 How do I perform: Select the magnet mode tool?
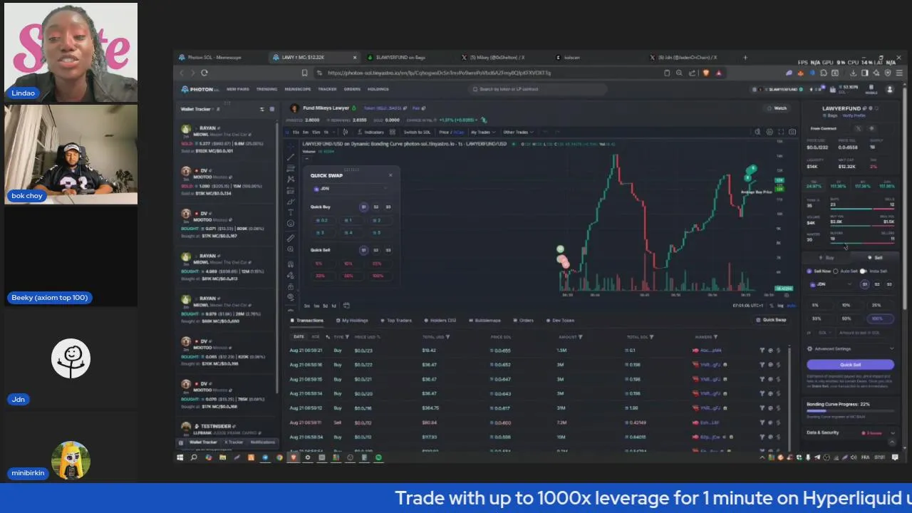[x=291, y=264]
